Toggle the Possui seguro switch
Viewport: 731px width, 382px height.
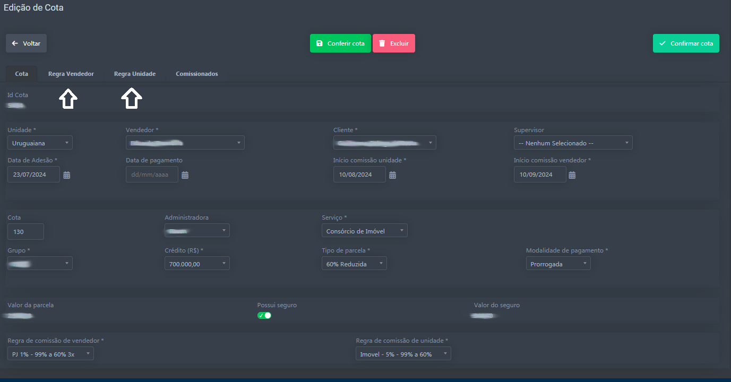[264, 316]
